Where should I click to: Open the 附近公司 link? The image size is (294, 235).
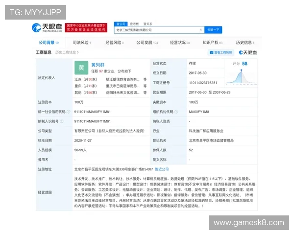[162, 169]
